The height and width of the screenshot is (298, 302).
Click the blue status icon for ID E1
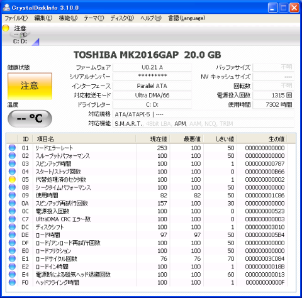point(12,258)
